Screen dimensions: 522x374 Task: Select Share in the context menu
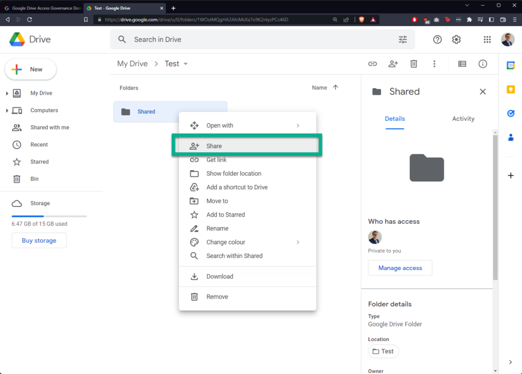(x=247, y=146)
